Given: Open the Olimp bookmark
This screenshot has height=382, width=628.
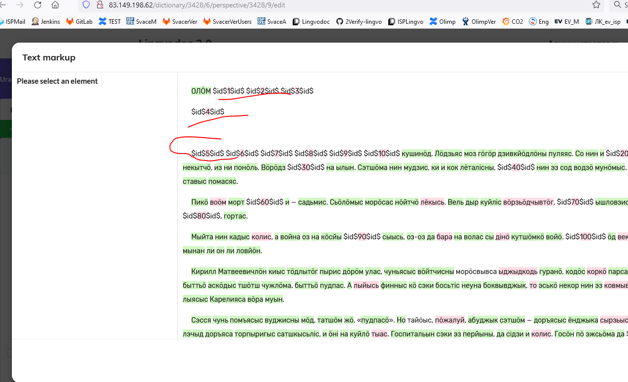Looking at the screenshot, I should coord(442,21).
